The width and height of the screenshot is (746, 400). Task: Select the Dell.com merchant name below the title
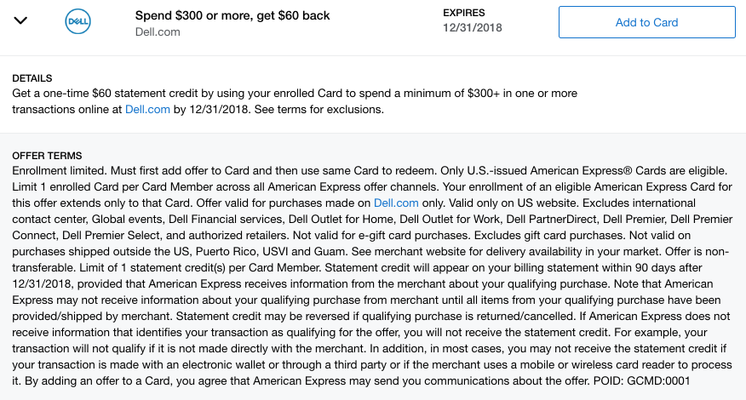(158, 32)
